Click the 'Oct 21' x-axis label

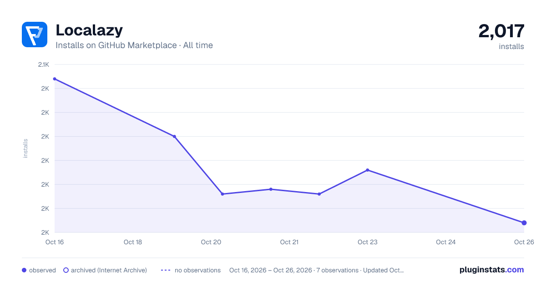click(289, 242)
